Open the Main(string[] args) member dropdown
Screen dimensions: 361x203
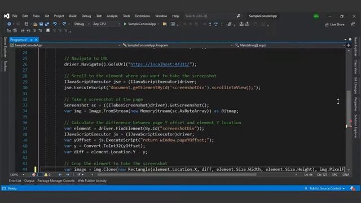290,45
